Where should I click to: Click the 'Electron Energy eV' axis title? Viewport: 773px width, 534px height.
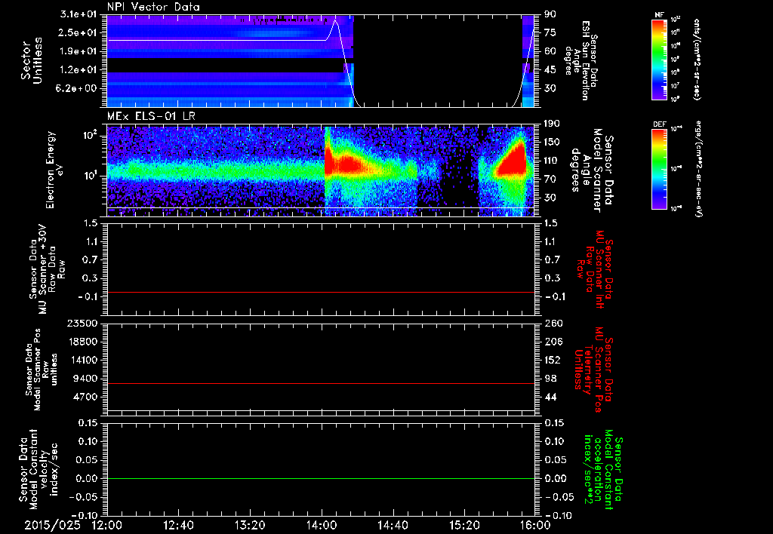pyautogui.click(x=54, y=170)
